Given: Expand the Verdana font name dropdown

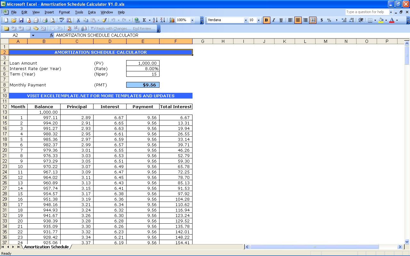Looking at the screenshot, I should coord(246,20).
